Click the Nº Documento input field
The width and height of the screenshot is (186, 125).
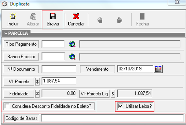pyautogui.click(x=59, y=69)
